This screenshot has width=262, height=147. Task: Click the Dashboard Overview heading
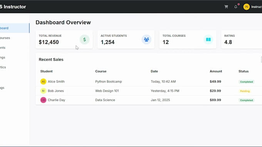63,22
